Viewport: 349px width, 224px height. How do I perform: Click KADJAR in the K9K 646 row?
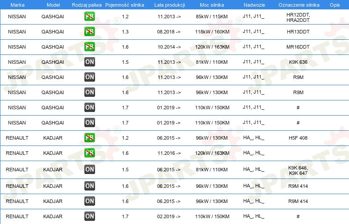(x=53, y=170)
